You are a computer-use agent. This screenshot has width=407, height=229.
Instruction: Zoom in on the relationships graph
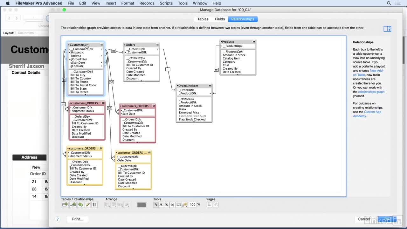coord(167,205)
